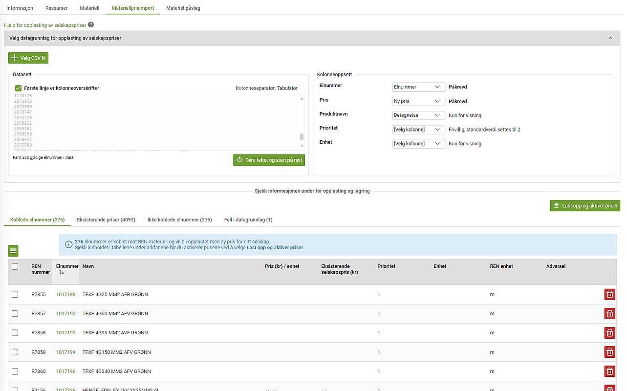Check the row R7859 checkbox
Image resolution: width=627 pixels, height=391 pixels.
tap(15, 352)
